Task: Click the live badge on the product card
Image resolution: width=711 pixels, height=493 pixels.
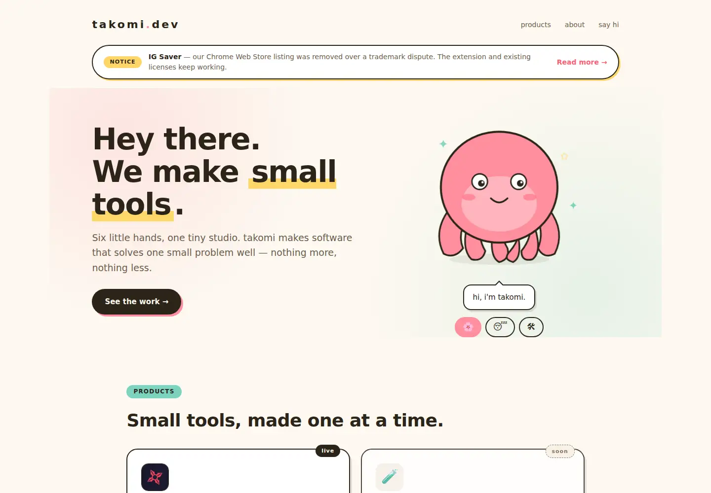Action: (x=328, y=451)
